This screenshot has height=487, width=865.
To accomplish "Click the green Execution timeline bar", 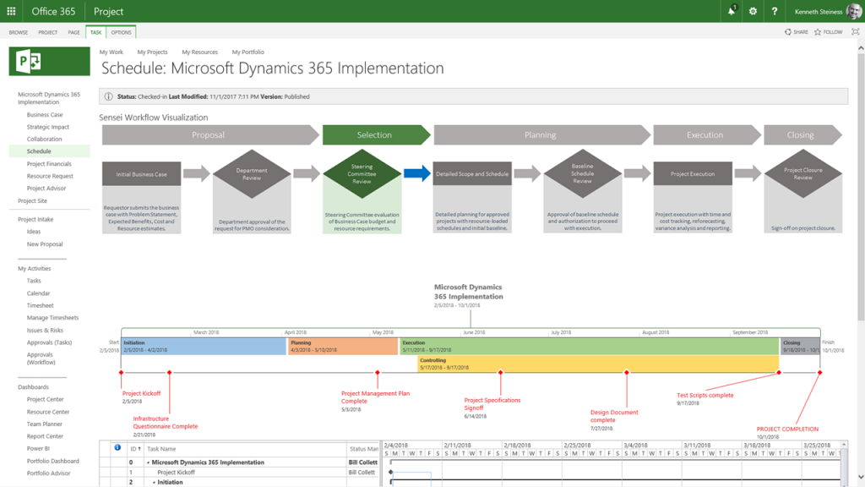I will click(x=589, y=346).
